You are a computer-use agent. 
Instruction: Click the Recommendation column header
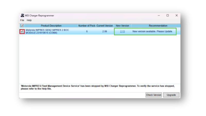pos(158,26)
